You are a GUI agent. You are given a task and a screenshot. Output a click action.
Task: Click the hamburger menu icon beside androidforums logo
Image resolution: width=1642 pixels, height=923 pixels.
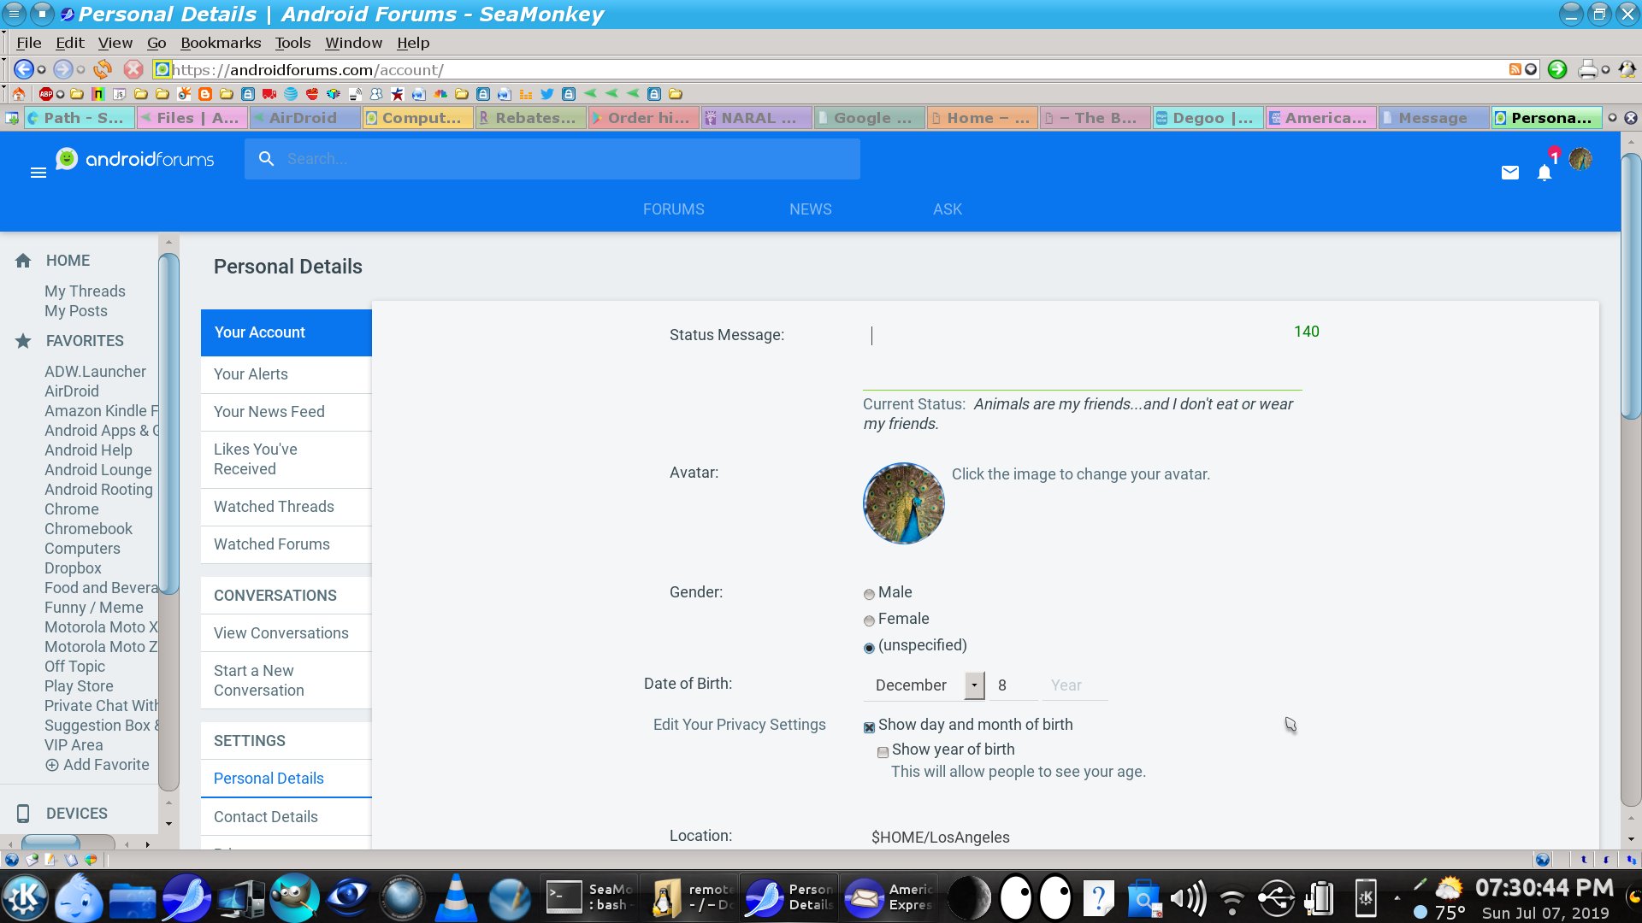coord(38,173)
